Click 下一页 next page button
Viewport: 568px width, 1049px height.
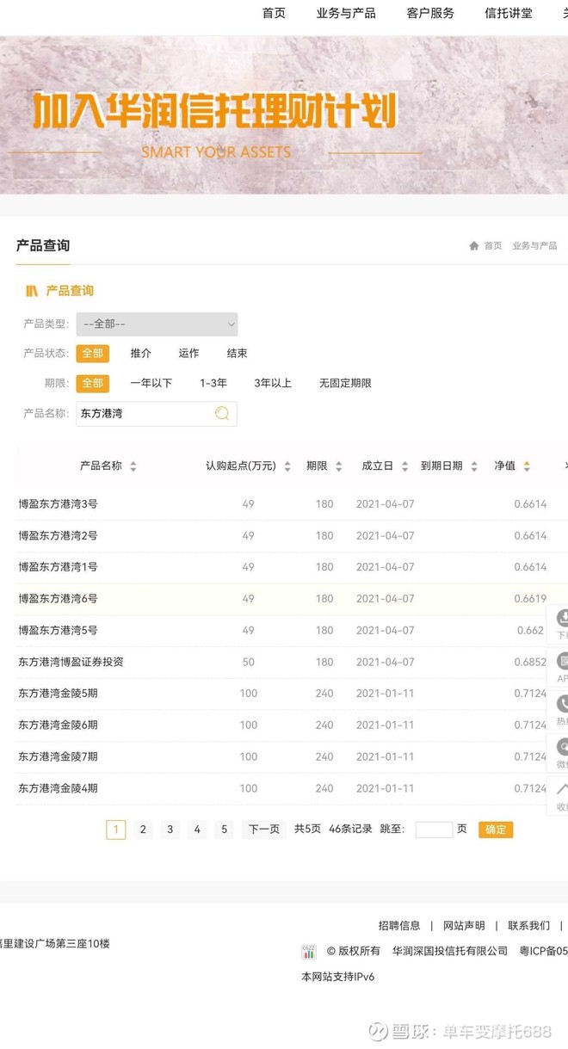pos(264,830)
